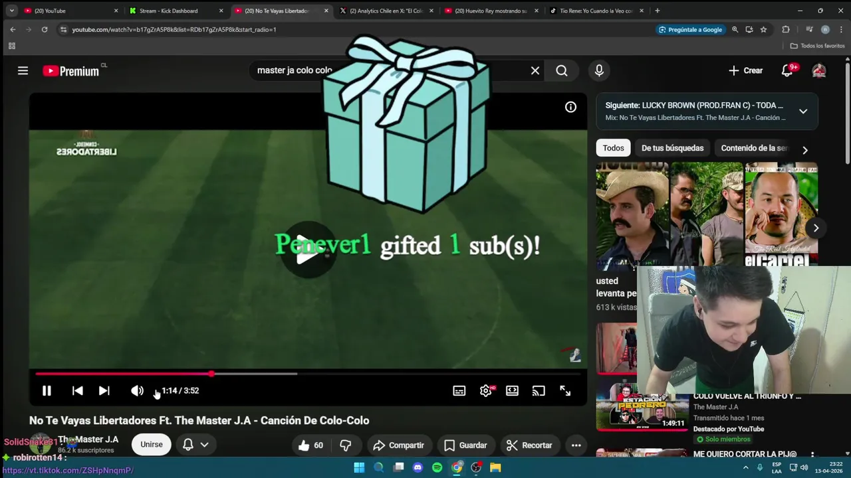Open Chrome three-dot menu
851x478 pixels.
pyautogui.click(x=841, y=29)
